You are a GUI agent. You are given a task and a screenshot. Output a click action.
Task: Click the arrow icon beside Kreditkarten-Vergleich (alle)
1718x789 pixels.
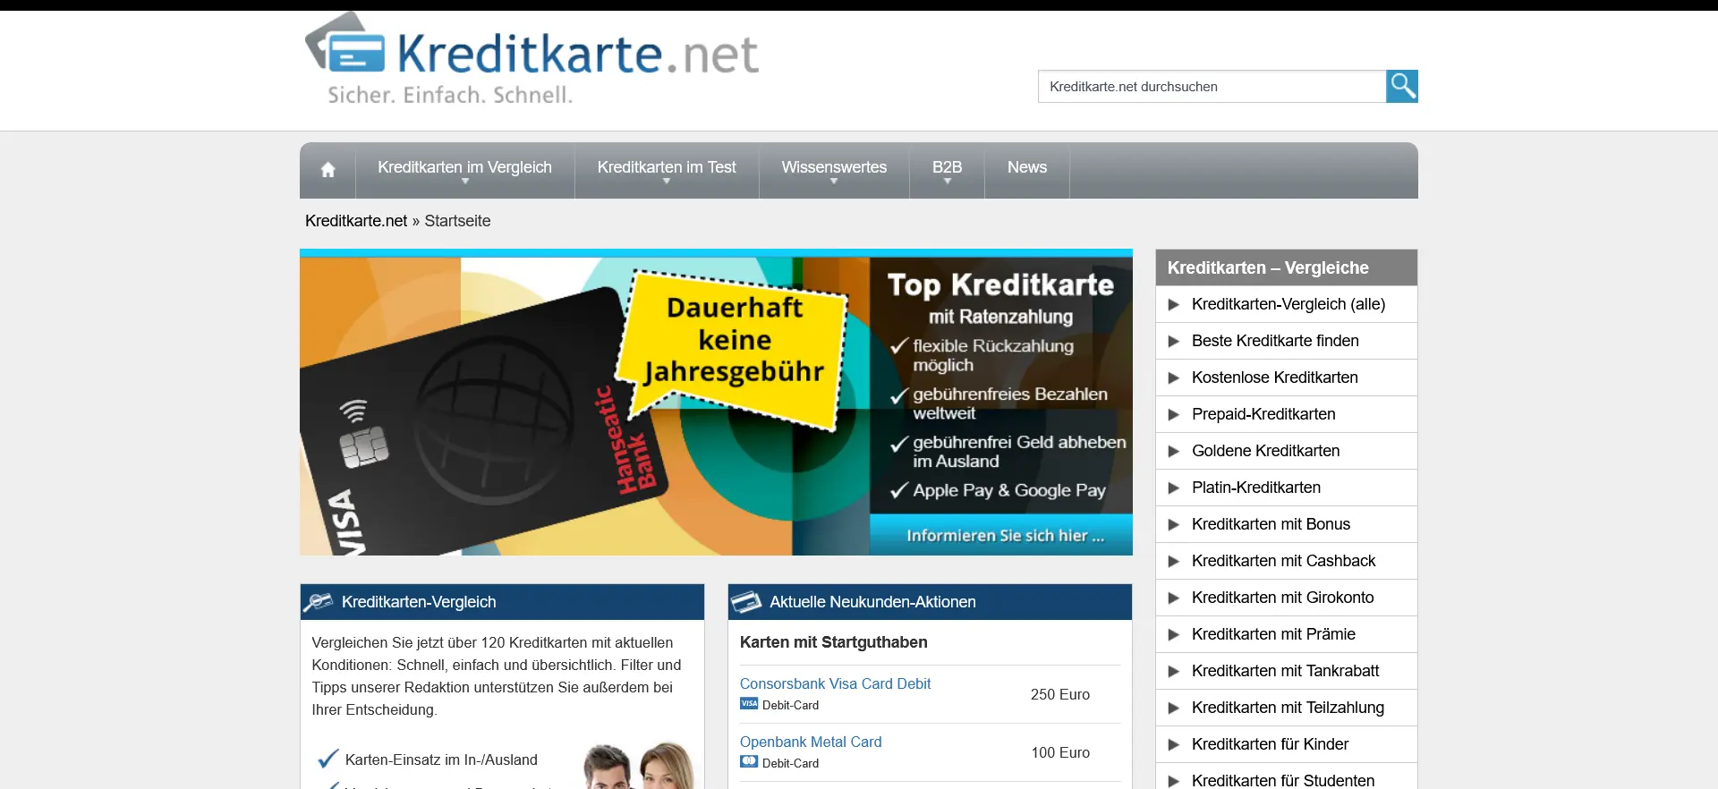tap(1174, 304)
